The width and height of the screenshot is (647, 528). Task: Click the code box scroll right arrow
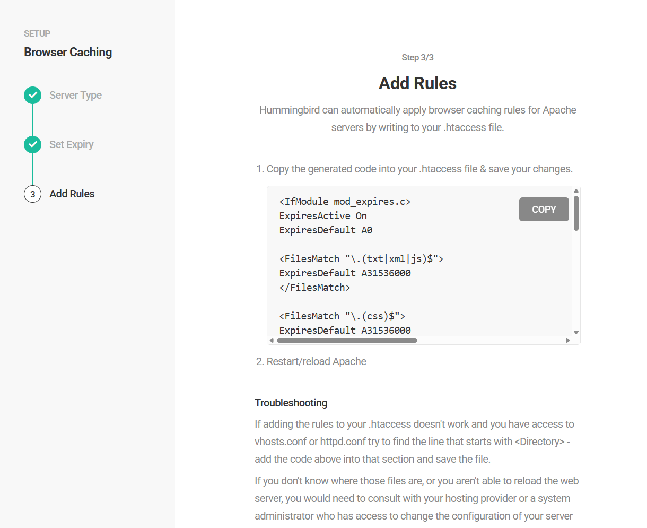click(568, 341)
